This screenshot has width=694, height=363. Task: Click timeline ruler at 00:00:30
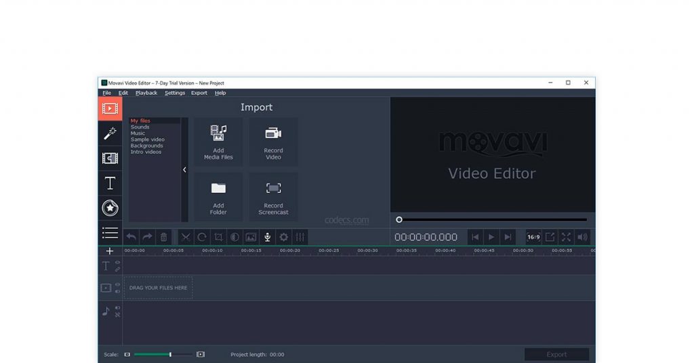coord(367,251)
